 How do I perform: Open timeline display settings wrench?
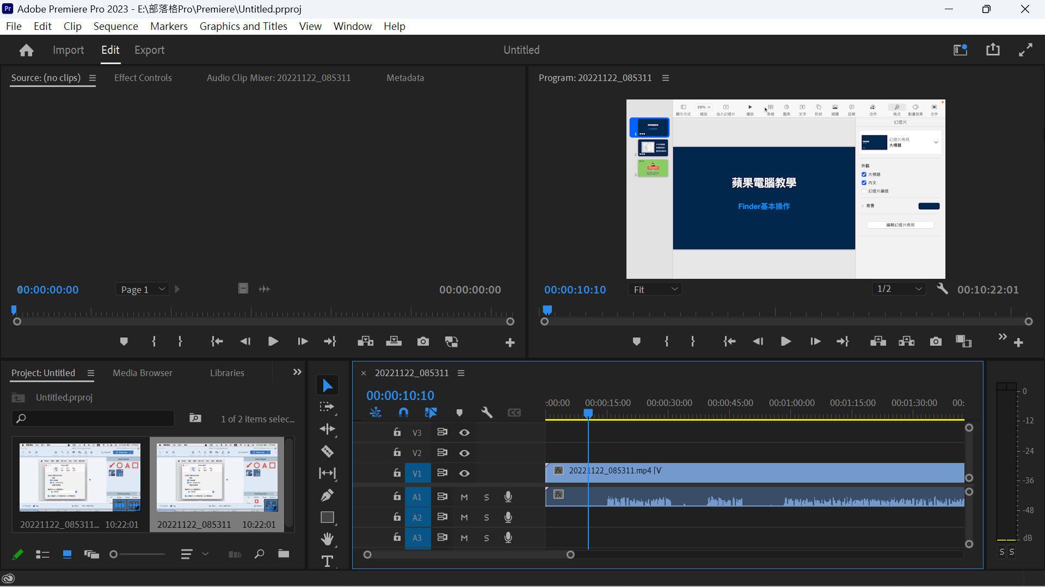pyautogui.click(x=487, y=413)
